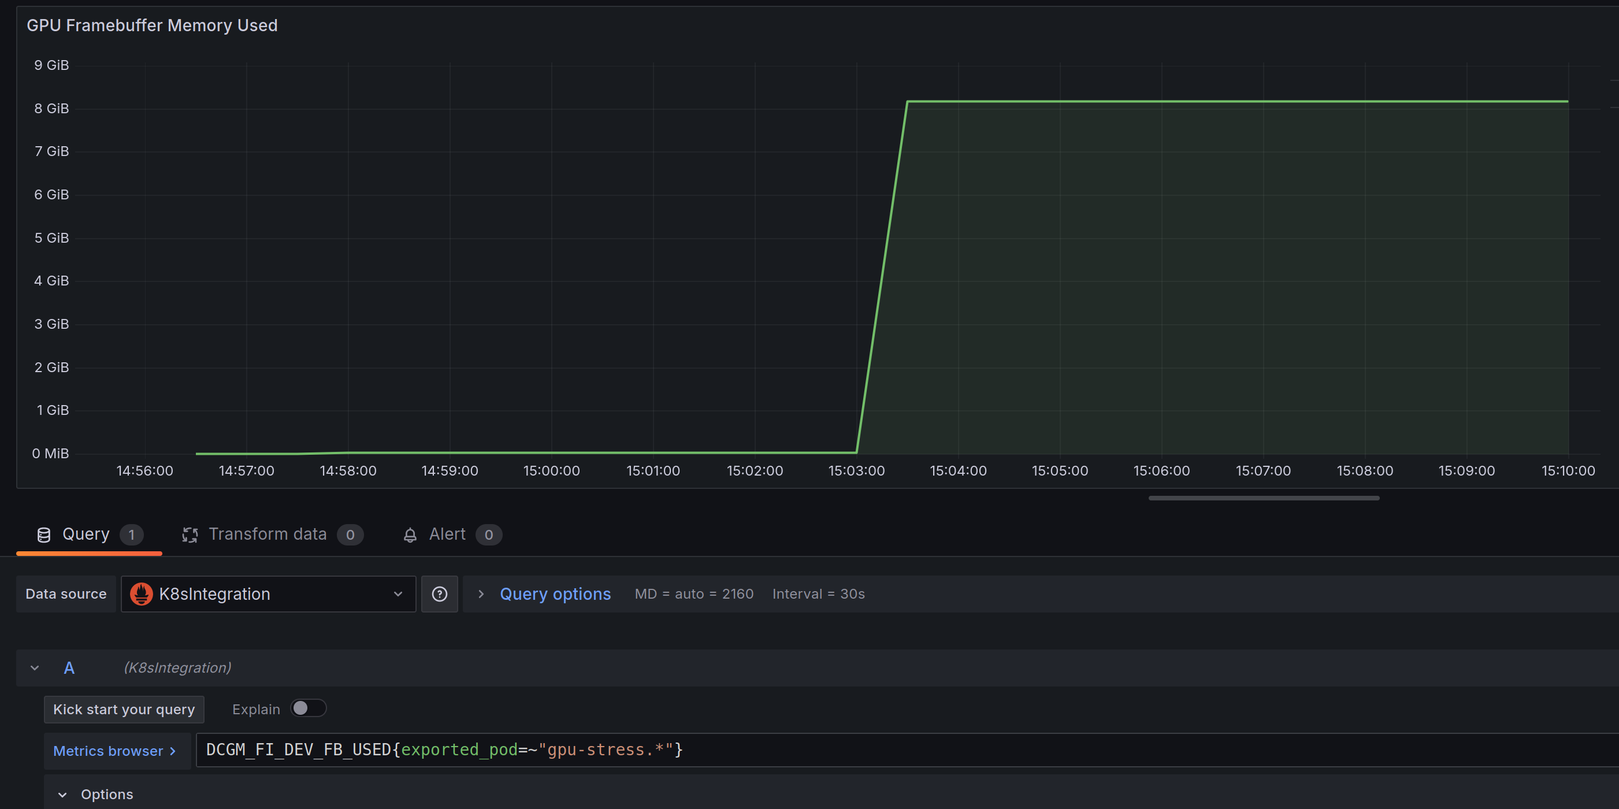Screen dimensions: 1619x809
Task: Switch to Transform data tab
Action: click(273, 535)
